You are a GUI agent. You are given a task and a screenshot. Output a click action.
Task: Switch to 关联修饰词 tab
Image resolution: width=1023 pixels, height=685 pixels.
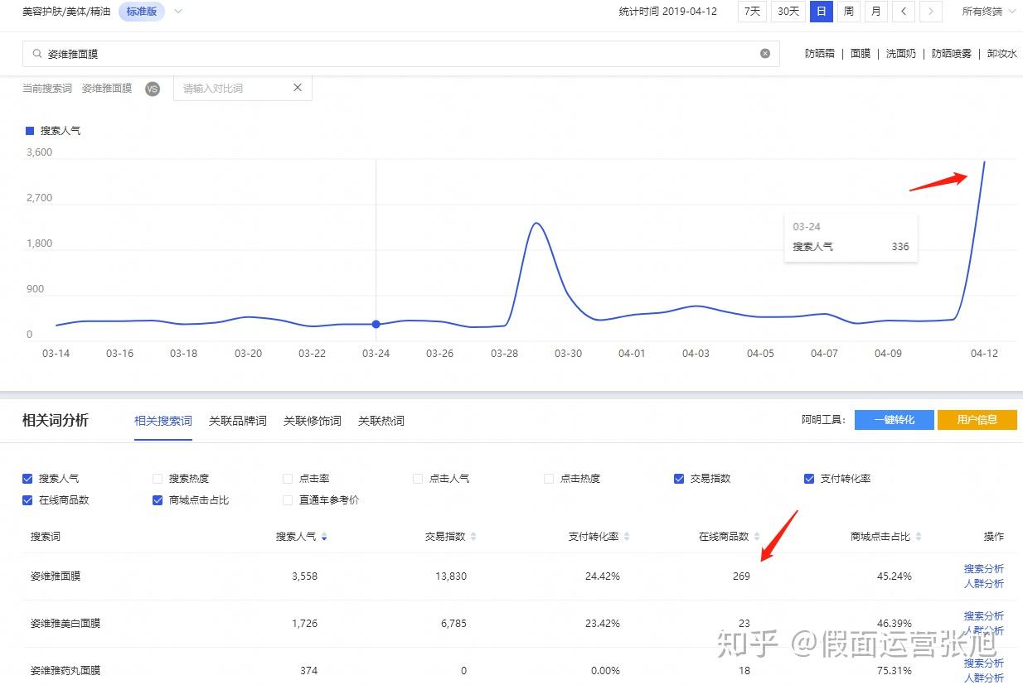(313, 421)
